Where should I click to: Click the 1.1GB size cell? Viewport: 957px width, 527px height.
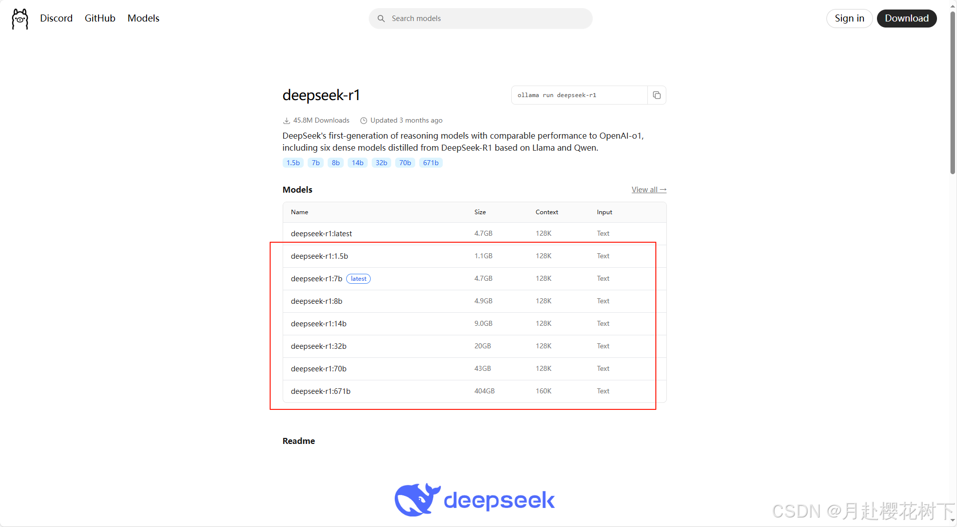(x=483, y=256)
